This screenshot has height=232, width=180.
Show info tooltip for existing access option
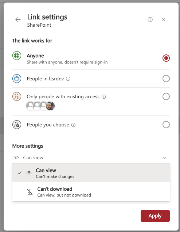click(x=104, y=96)
